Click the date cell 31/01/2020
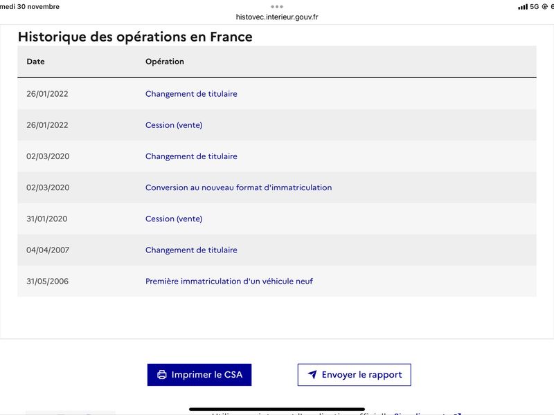This screenshot has height=415, width=554. click(46, 219)
